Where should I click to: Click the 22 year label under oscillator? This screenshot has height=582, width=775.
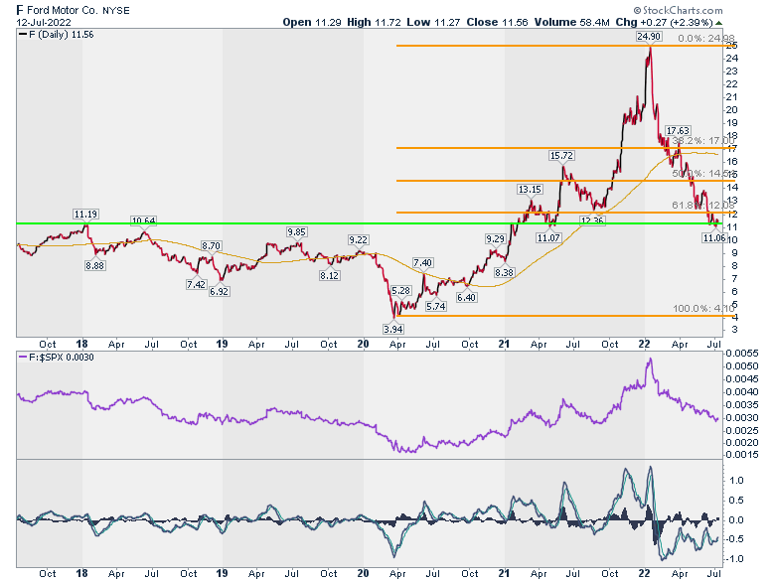644,573
